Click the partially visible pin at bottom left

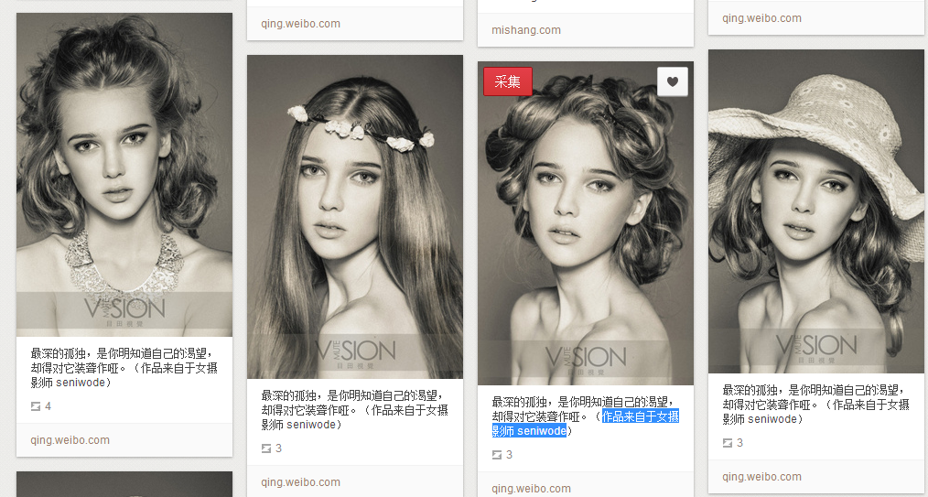click(124, 484)
